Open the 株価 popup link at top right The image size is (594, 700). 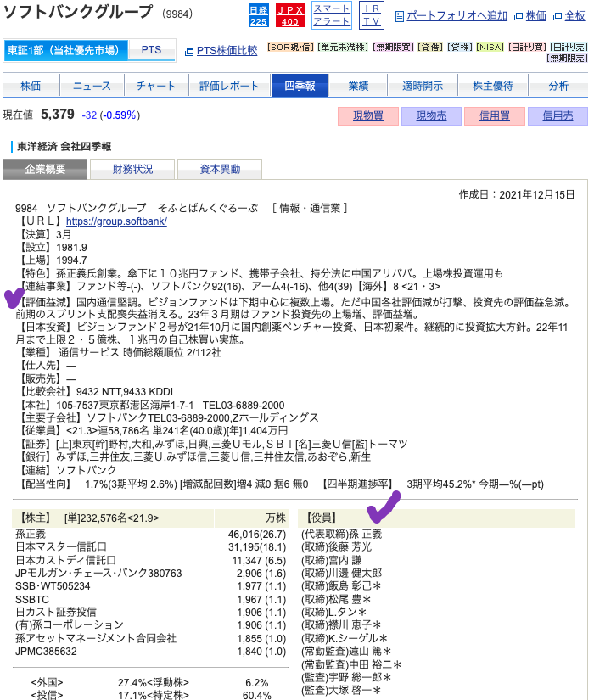[535, 16]
